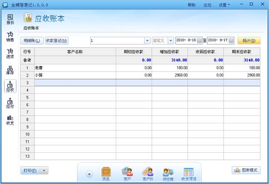Open the start date calendar picker
The height and width of the screenshot is (184, 269).
point(199,41)
